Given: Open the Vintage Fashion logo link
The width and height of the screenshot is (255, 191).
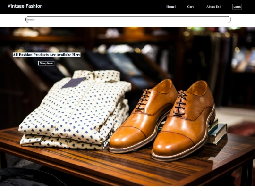Looking at the screenshot, I should (25, 6).
